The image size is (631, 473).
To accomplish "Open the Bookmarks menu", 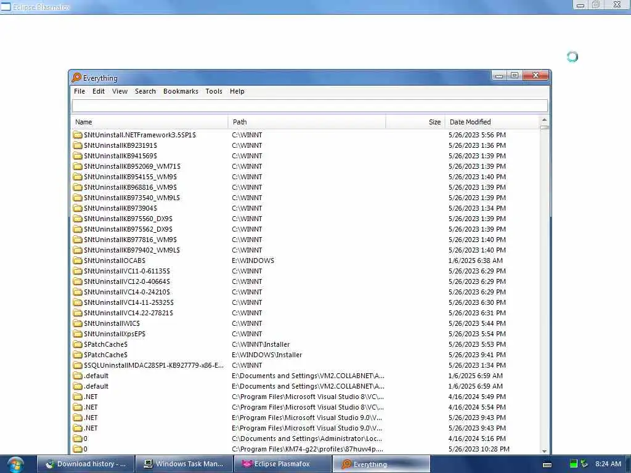I will tap(181, 91).
